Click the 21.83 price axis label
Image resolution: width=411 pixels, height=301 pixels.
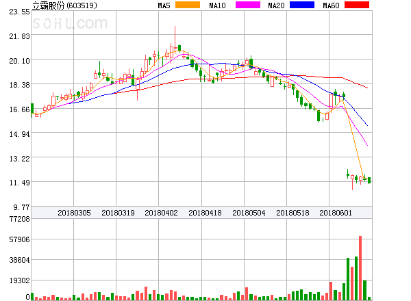tap(19, 36)
